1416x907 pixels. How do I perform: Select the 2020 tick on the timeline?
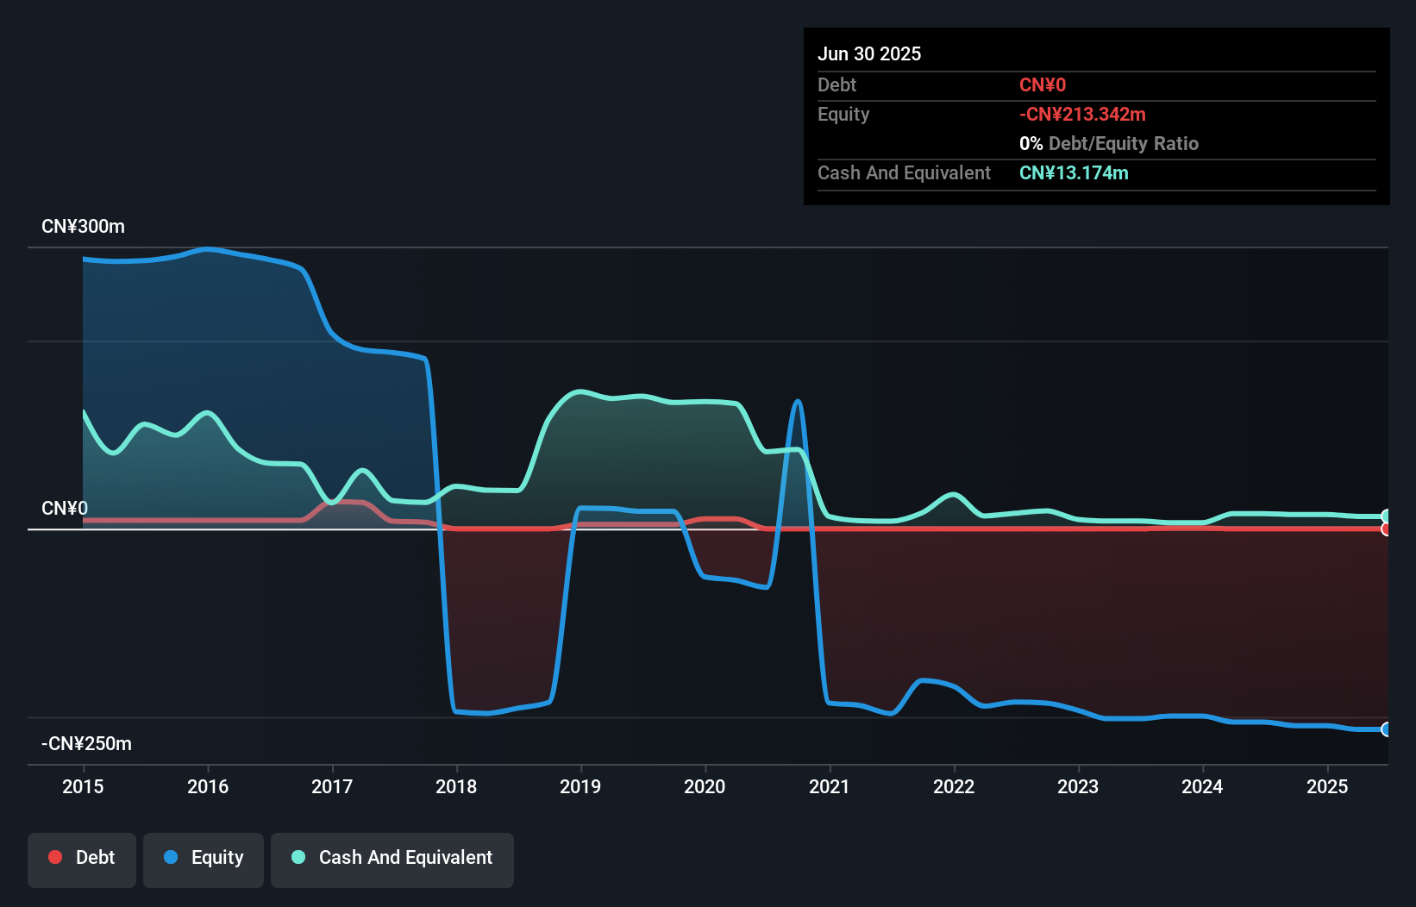(705, 786)
